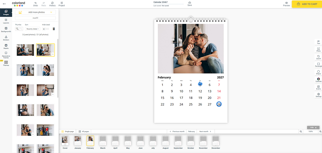322x153 pixels.
Task: Open the Stickers sidebar tab
Action: 6,38
